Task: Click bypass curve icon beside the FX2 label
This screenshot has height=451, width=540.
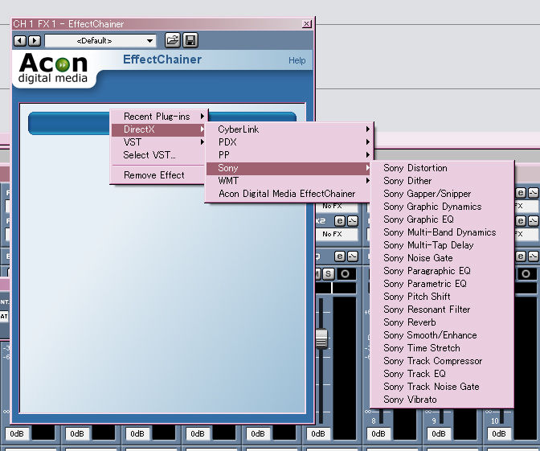Action: click(353, 221)
